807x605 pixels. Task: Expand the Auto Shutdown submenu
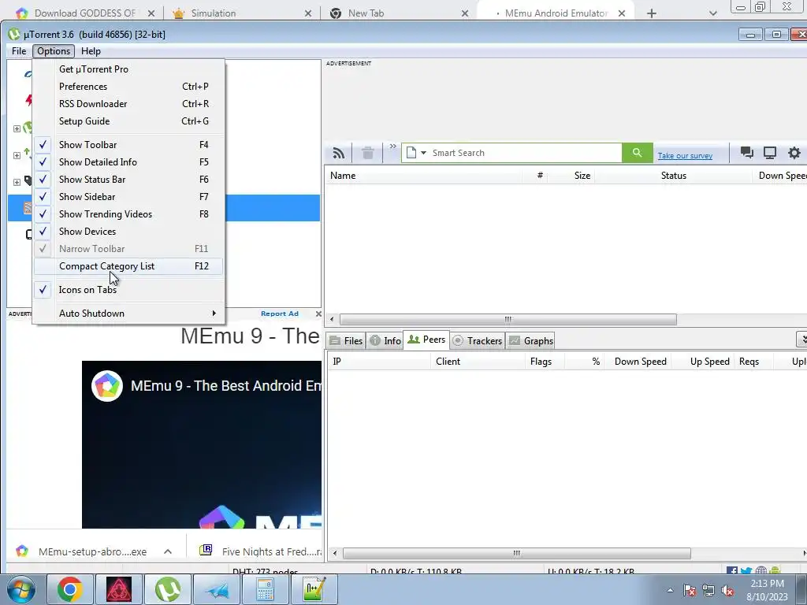(128, 314)
